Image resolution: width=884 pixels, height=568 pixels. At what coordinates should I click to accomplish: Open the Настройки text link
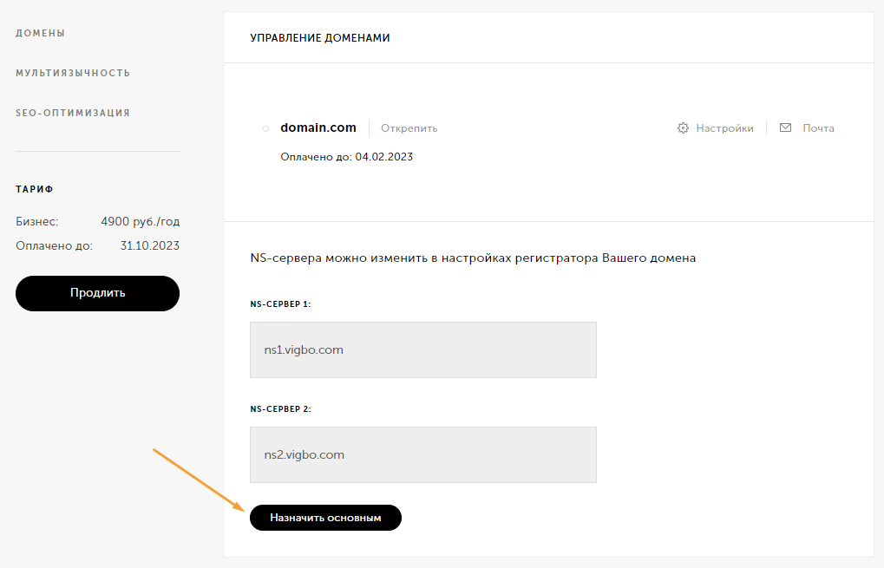724,128
